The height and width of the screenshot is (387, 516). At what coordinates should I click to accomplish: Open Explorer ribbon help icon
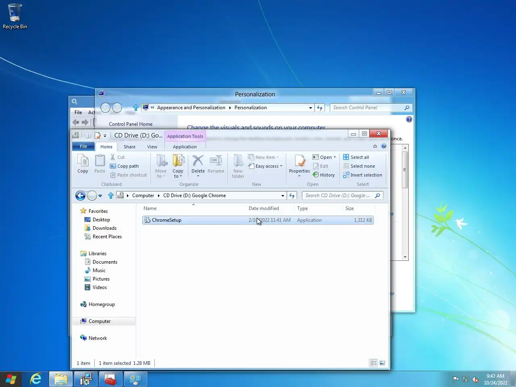coord(384,146)
